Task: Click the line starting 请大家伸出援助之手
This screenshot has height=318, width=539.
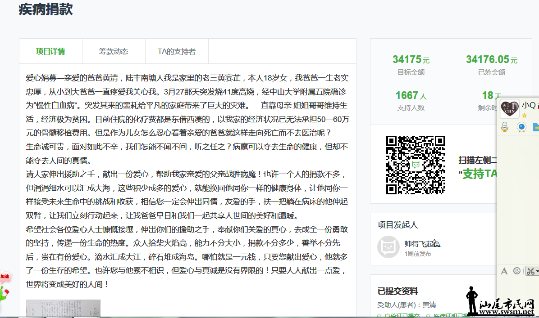Action: pyautogui.click(x=186, y=174)
